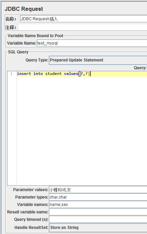
Task: Click the 名称 name field
Action: [84, 19]
